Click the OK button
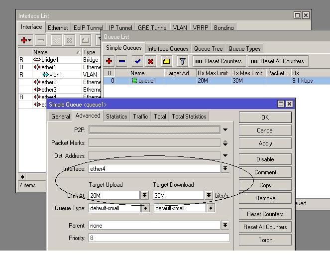This screenshot has width=330, height=260. click(x=265, y=117)
